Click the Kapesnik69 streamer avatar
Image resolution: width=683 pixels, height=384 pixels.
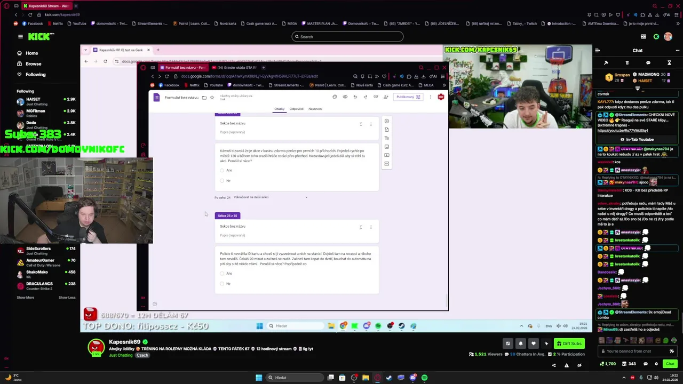96,347
